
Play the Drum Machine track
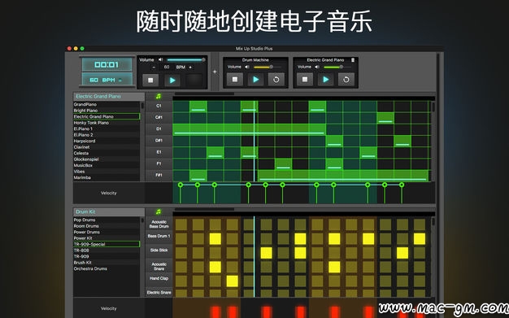click(x=256, y=79)
